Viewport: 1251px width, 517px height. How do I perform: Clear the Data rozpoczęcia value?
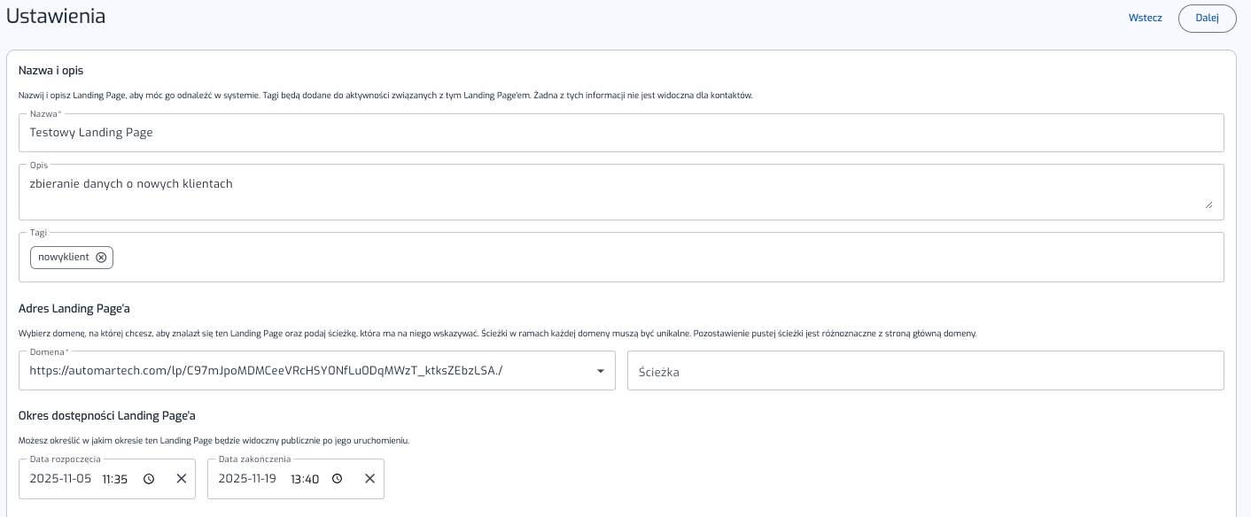point(181,479)
